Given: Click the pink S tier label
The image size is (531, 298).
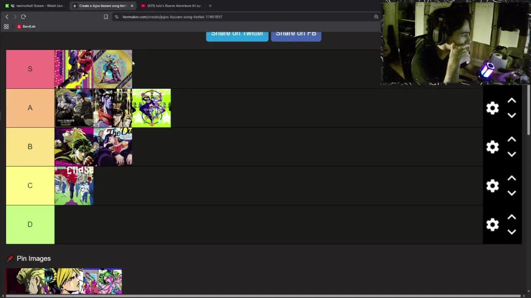Looking at the screenshot, I should click(x=30, y=69).
